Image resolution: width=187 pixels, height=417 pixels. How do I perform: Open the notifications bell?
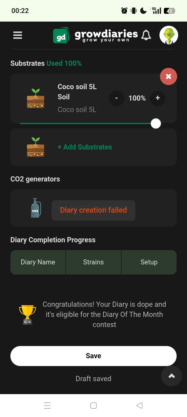tap(146, 35)
